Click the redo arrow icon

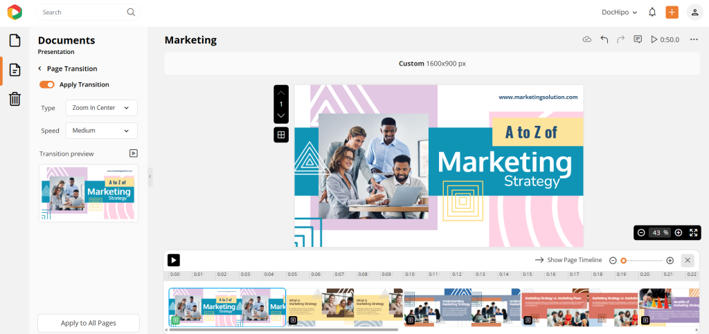[x=620, y=40]
